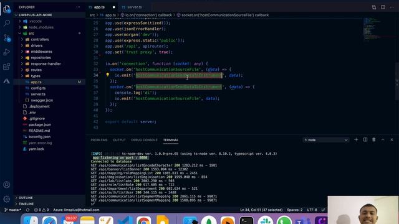This screenshot has width=399, height=224.
Task: Open Run and Debug view
Action: (x=7, y=52)
